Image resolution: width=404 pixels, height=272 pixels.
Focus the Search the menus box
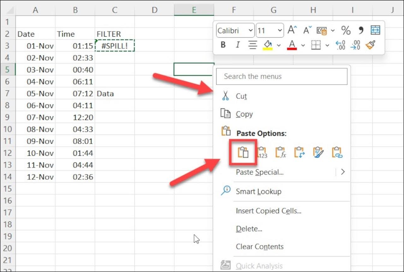click(282, 76)
